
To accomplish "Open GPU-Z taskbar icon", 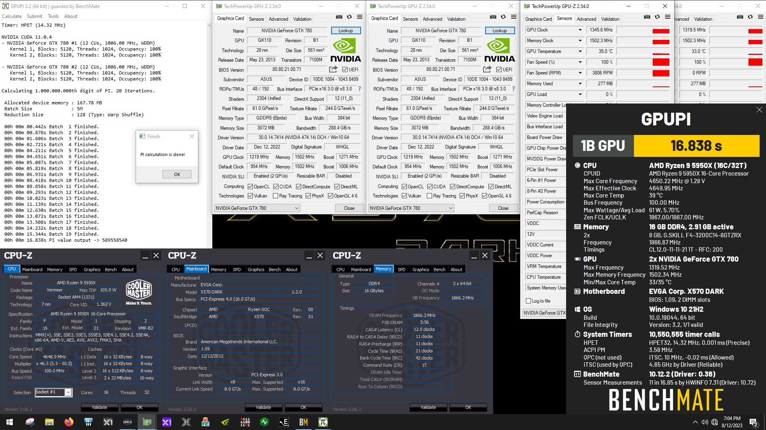I will coord(147,422).
